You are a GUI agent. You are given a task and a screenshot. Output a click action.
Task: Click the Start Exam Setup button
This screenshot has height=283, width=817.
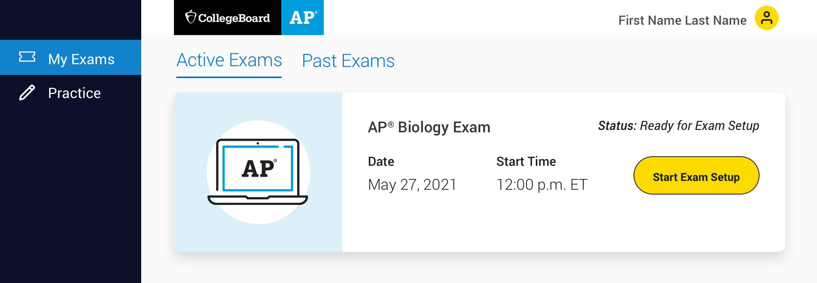coord(696,175)
